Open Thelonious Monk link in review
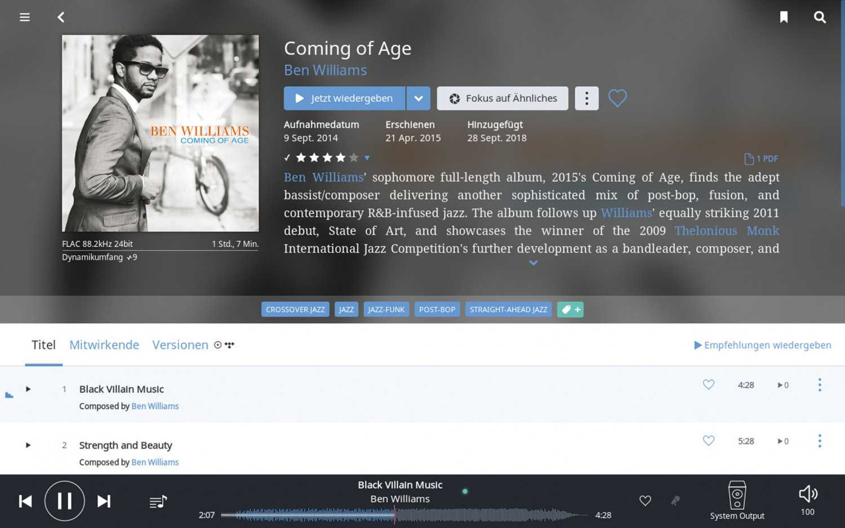 727,231
